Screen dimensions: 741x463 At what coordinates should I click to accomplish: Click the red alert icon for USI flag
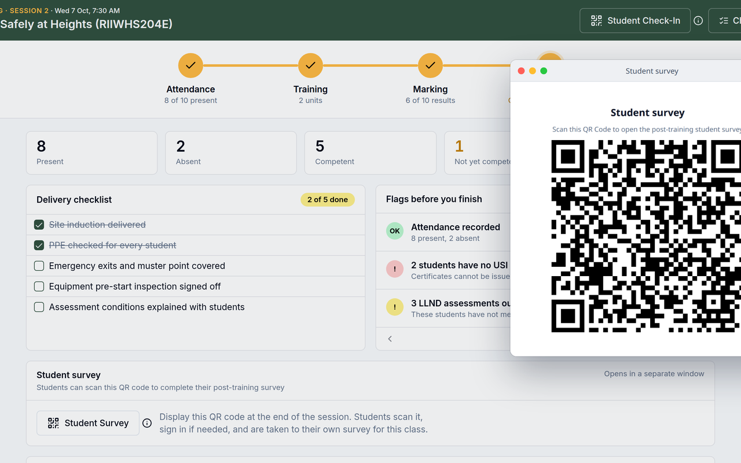(x=395, y=269)
